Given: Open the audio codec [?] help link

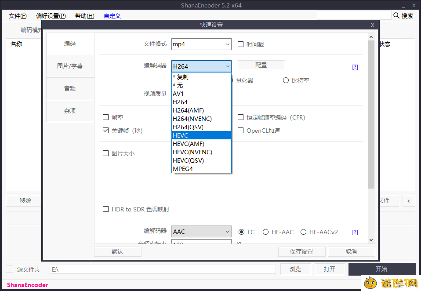Looking at the screenshot, I should (355, 232).
